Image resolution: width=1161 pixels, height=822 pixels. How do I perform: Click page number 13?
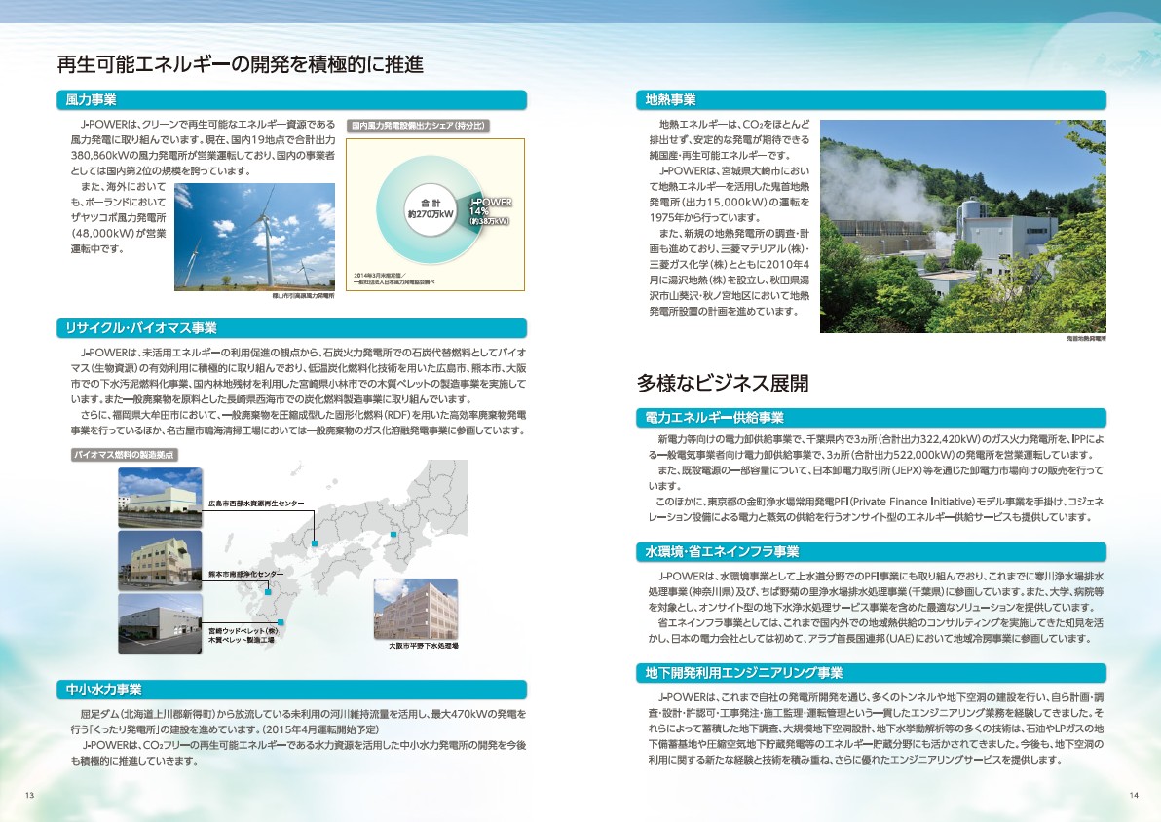coord(29,796)
